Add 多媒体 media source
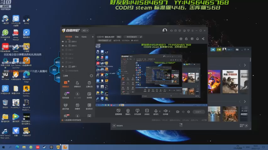Image resolution: width=268 pixels, height=150 pixels. click(x=147, y=112)
